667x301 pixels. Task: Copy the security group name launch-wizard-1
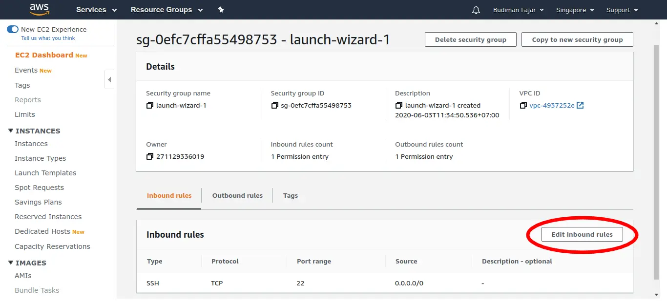click(150, 105)
